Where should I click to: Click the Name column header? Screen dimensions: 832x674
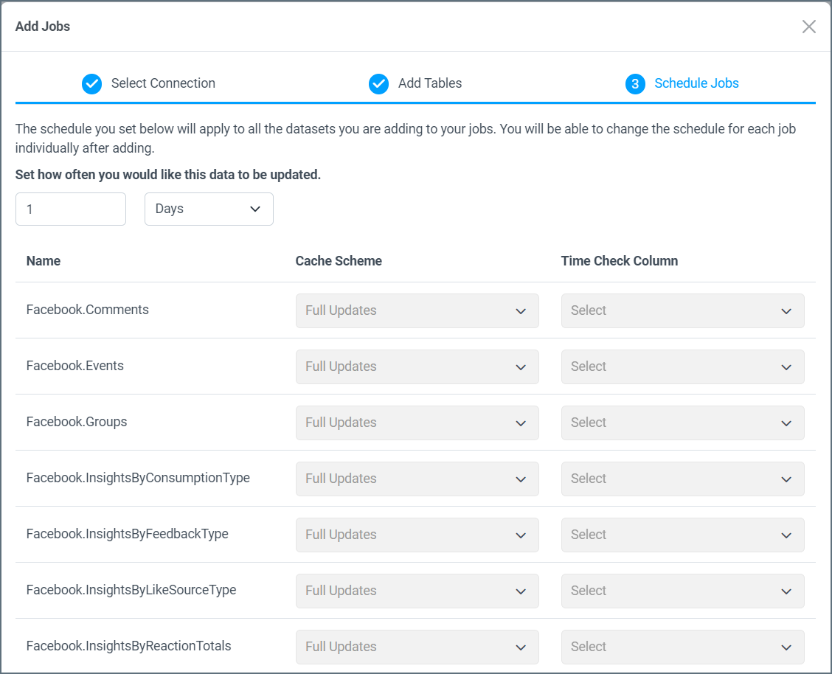(43, 261)
